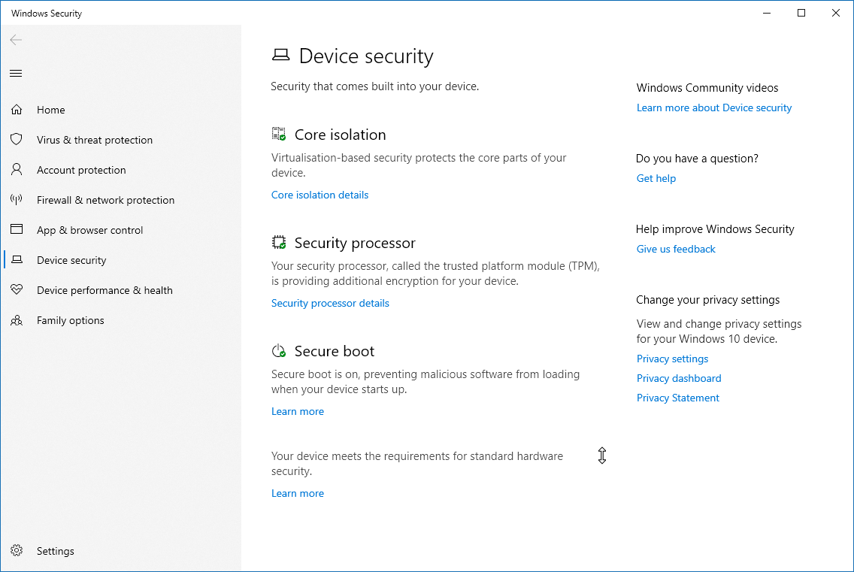
Task: Click the Home house icon
Action: (x=17, y=110)
